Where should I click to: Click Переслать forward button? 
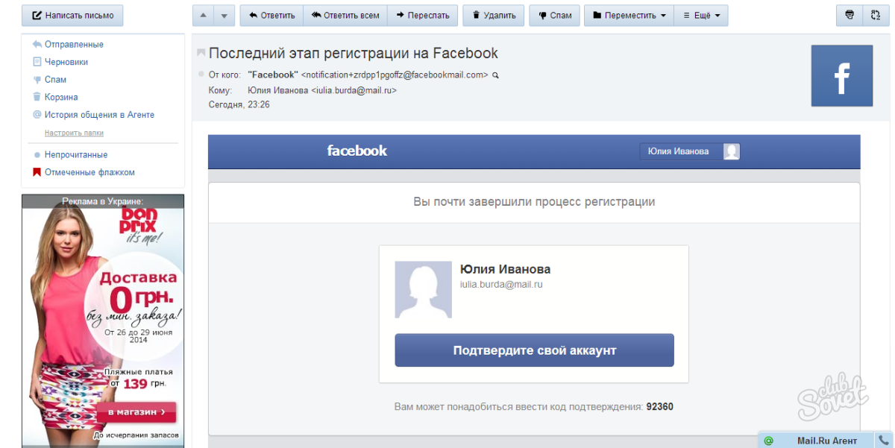click(x=423, y=16)
